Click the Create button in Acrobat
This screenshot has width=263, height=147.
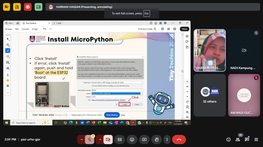[57, 23]
